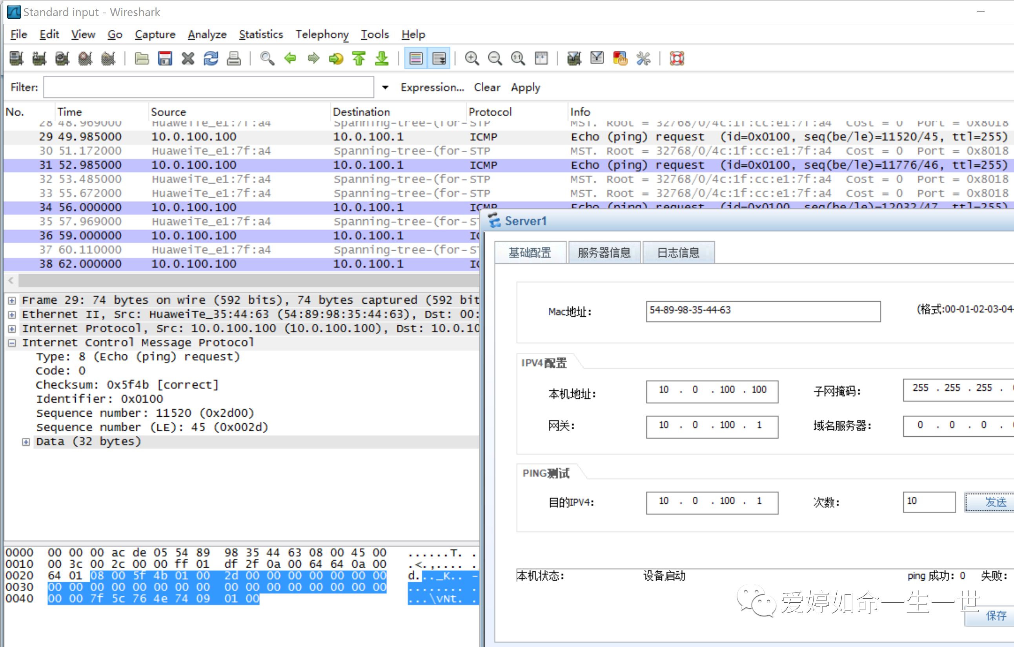The height and width of the screenshot is (647, 1014).
Task: Click the Apply filter button
Action: pyautogui.click(x=525, y=87)
